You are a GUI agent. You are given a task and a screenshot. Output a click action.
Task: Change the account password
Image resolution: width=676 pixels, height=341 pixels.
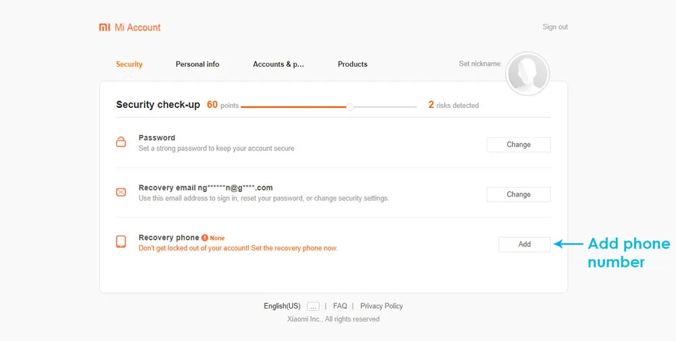518,145
